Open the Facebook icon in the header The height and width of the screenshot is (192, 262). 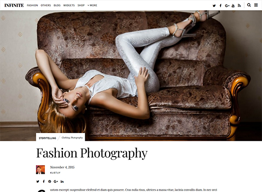(x=221, y=6)
